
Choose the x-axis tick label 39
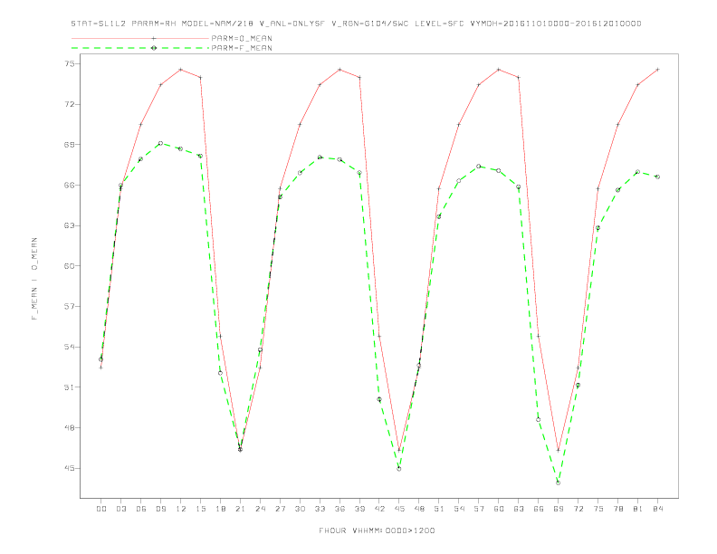coord(360,509)
